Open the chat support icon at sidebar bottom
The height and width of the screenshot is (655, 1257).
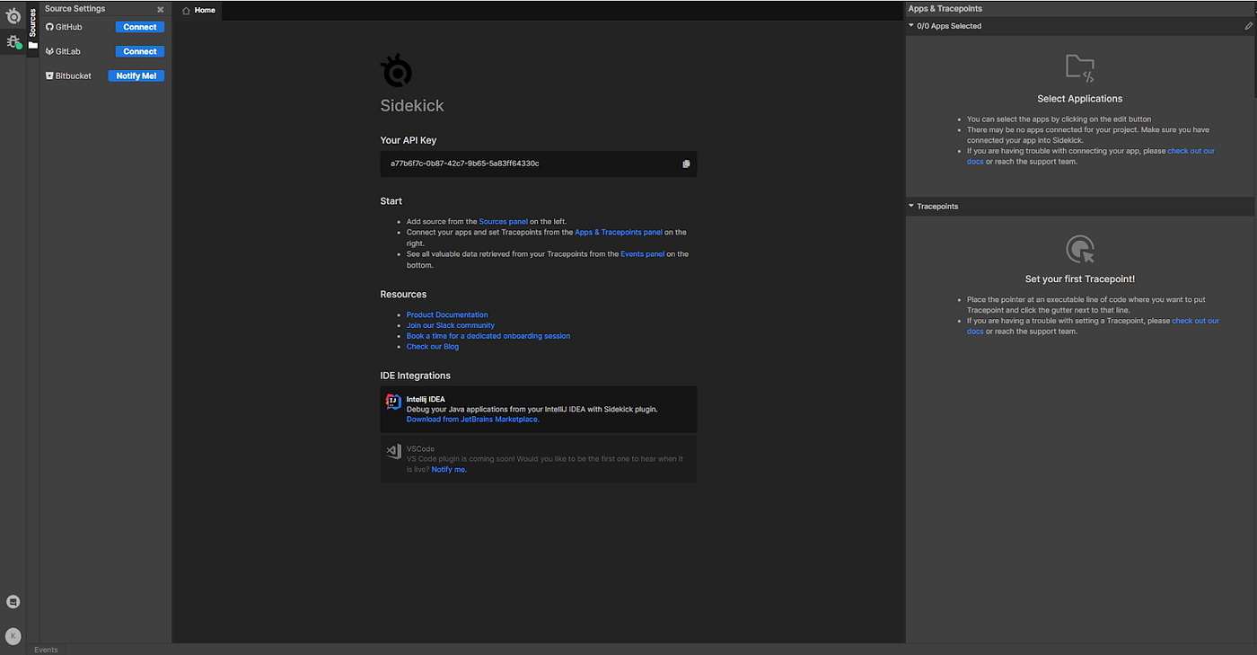(13, 602)
